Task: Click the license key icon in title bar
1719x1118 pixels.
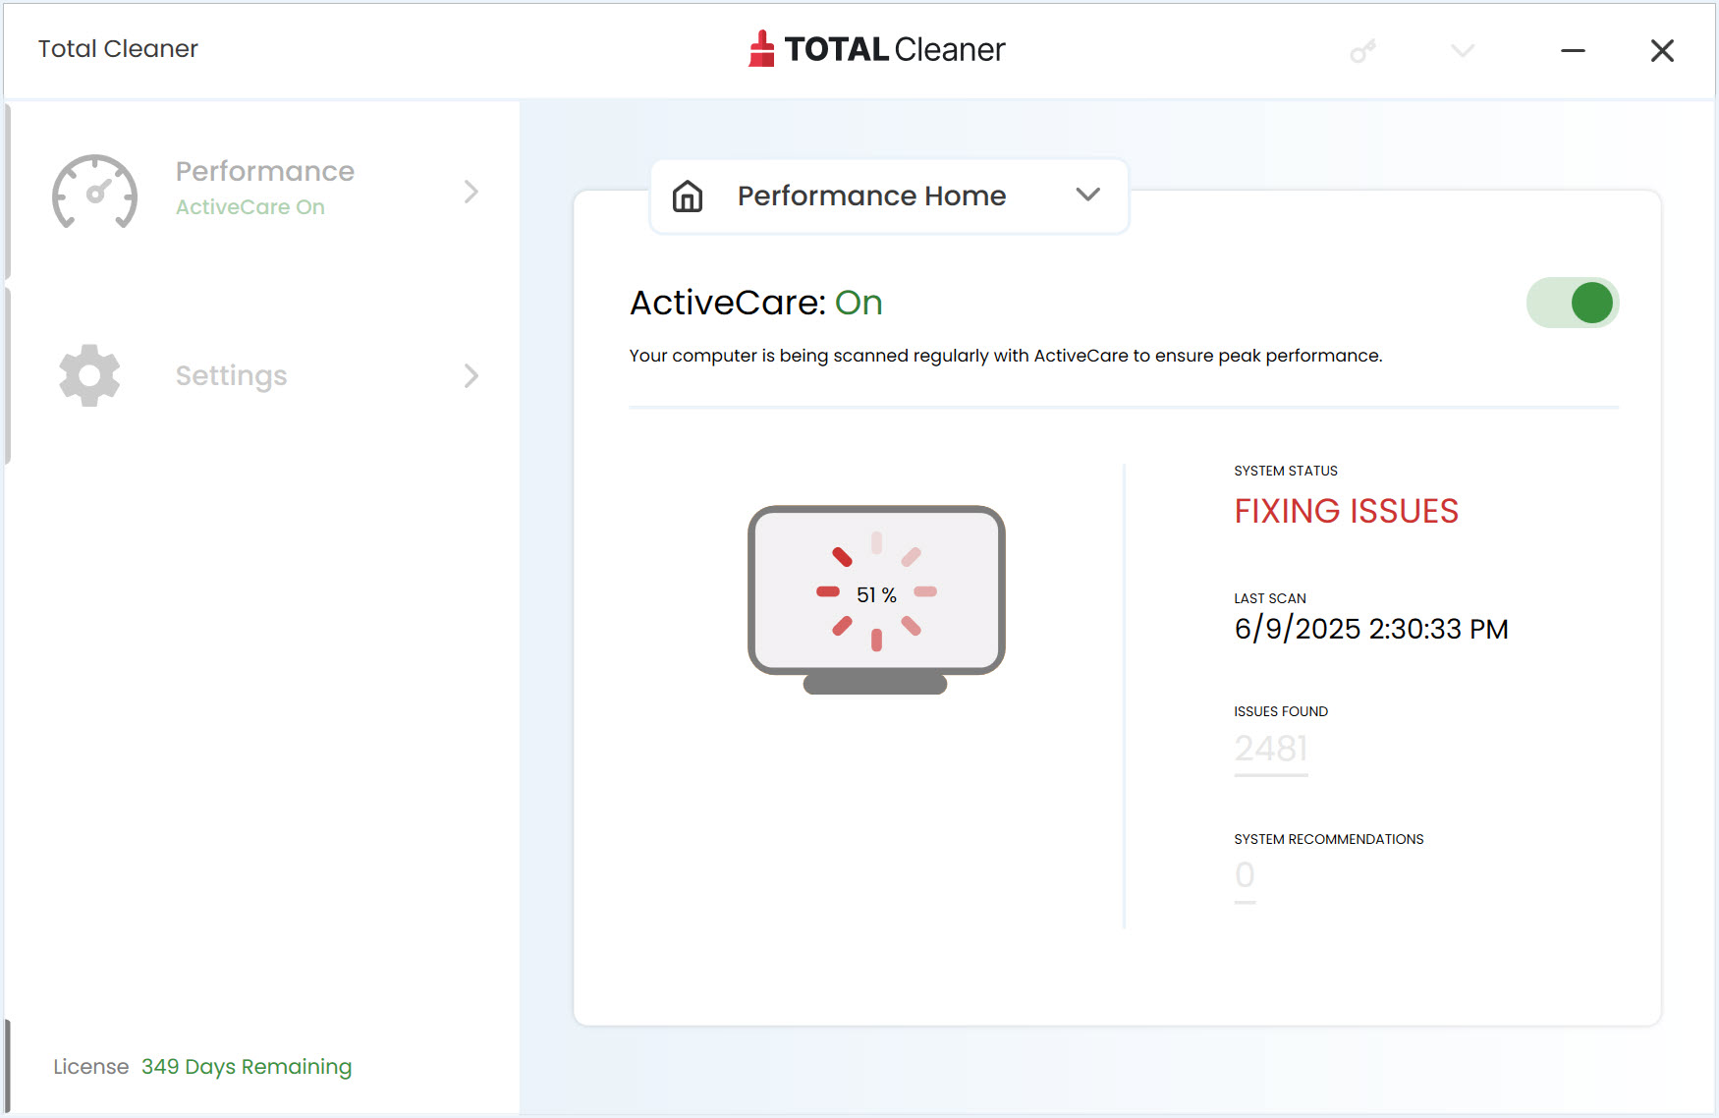Action: coord(1362,51)
